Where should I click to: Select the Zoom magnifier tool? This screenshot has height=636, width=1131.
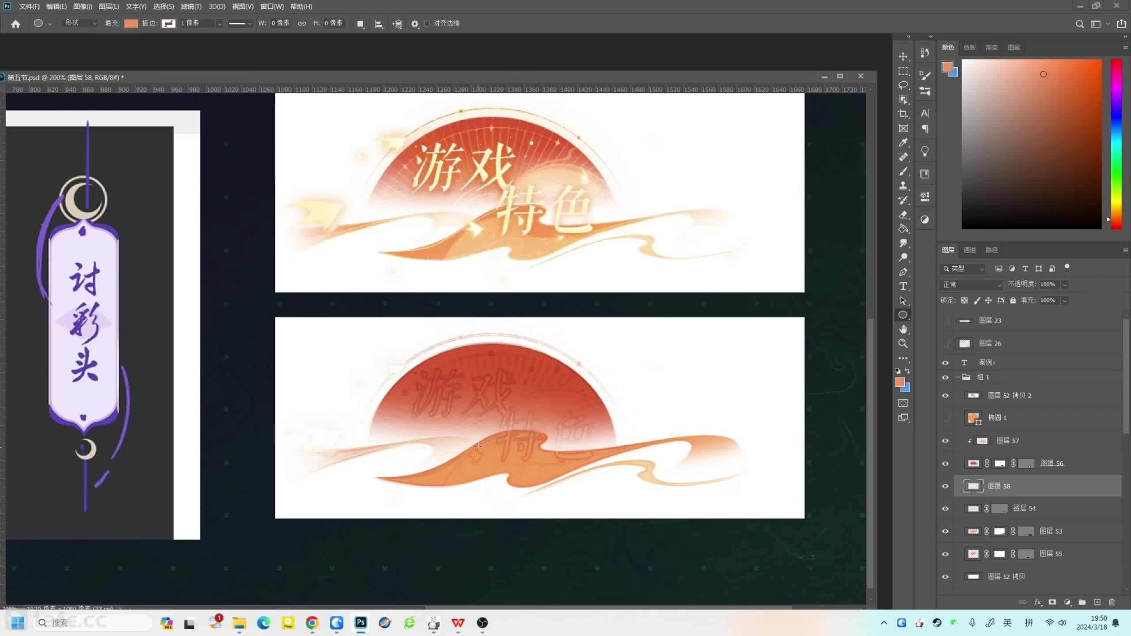pos(903,344)
